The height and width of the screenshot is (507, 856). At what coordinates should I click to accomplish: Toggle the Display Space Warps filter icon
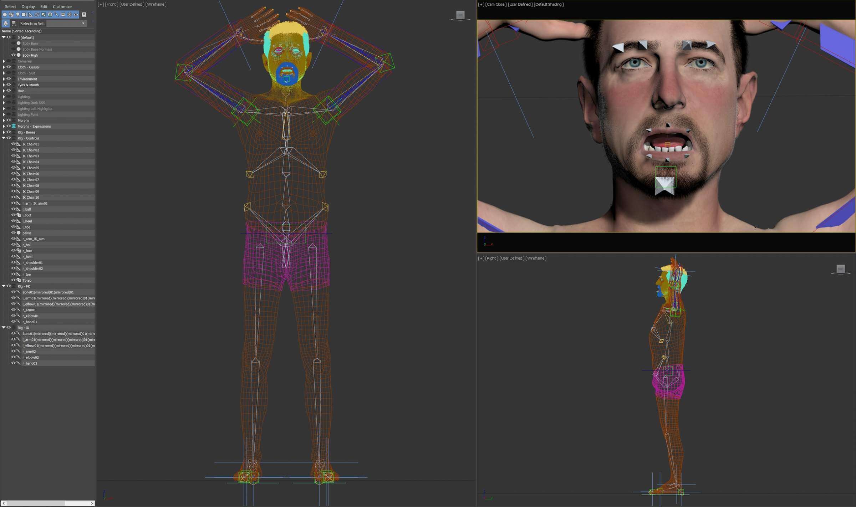(x=37, y=15)
